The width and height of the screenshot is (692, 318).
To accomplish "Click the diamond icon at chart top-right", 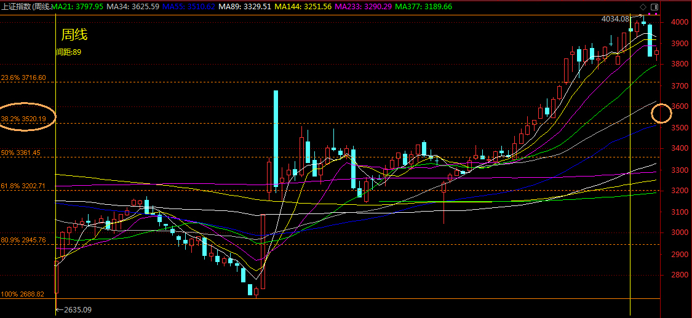I will 643,7.
